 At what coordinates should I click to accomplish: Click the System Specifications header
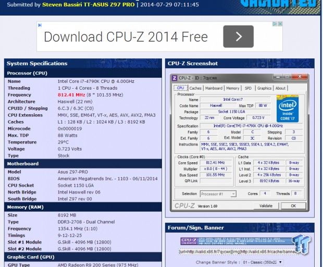(x=37, y=63)
